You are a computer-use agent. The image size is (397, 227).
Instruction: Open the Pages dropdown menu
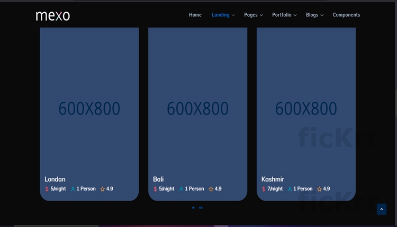coord(253,15)
